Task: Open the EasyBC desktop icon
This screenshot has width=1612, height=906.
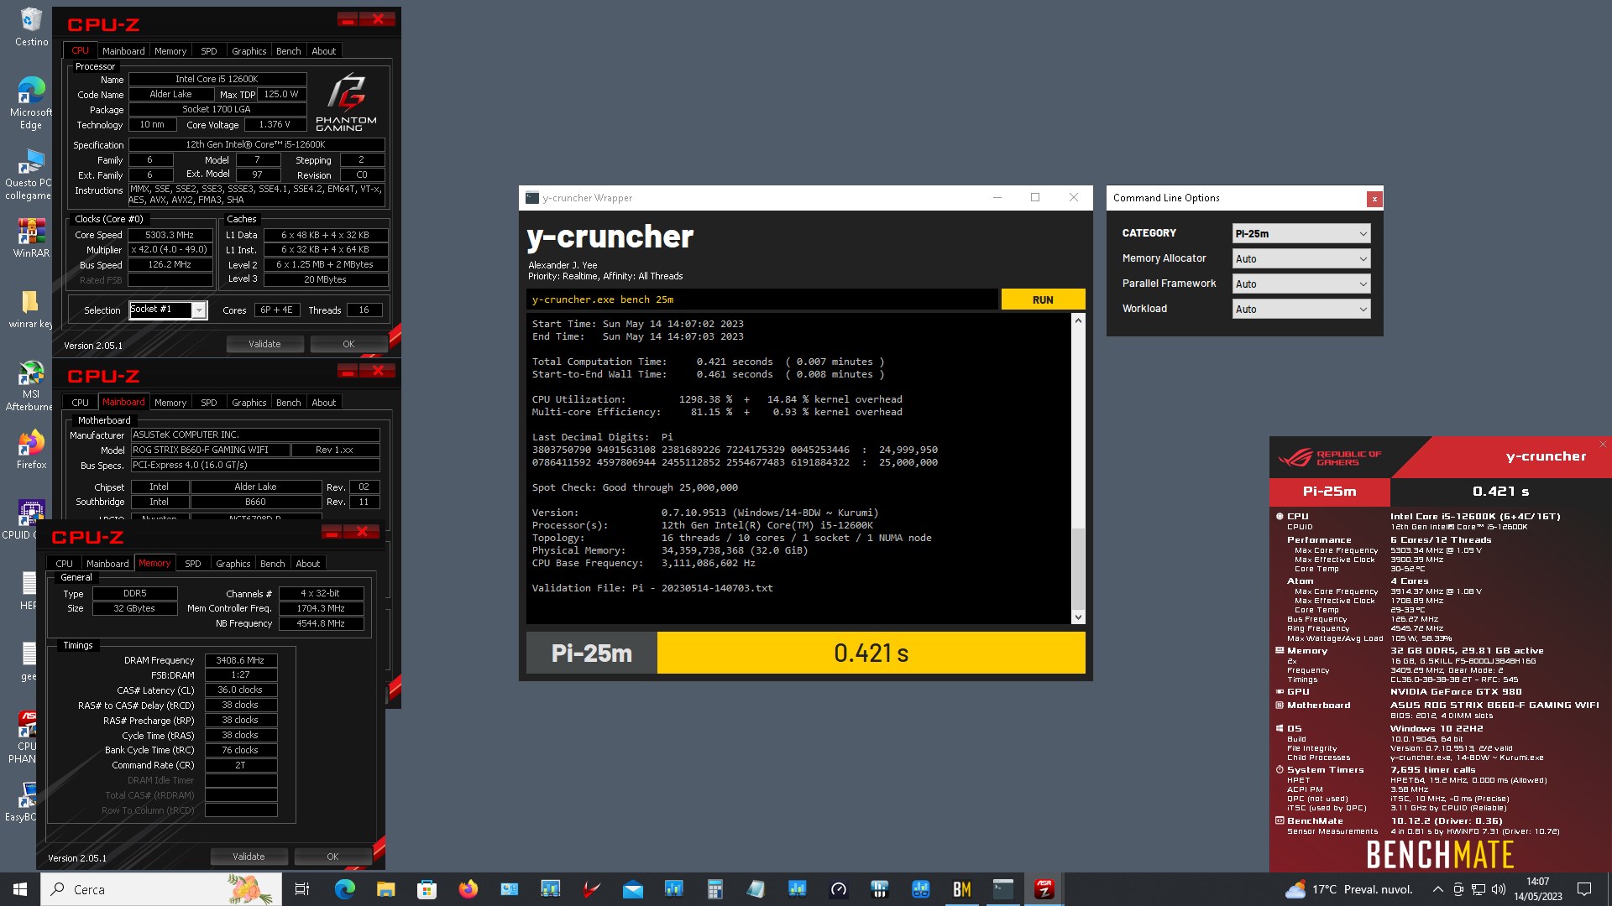Action: (x=22, y=801)
